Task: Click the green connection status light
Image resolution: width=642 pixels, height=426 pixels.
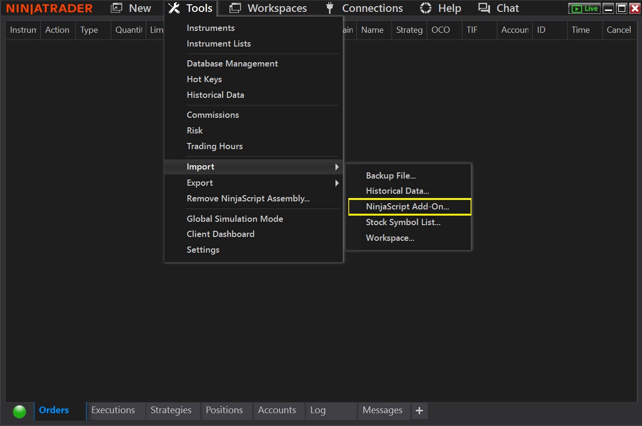Action: click(19, 411)
